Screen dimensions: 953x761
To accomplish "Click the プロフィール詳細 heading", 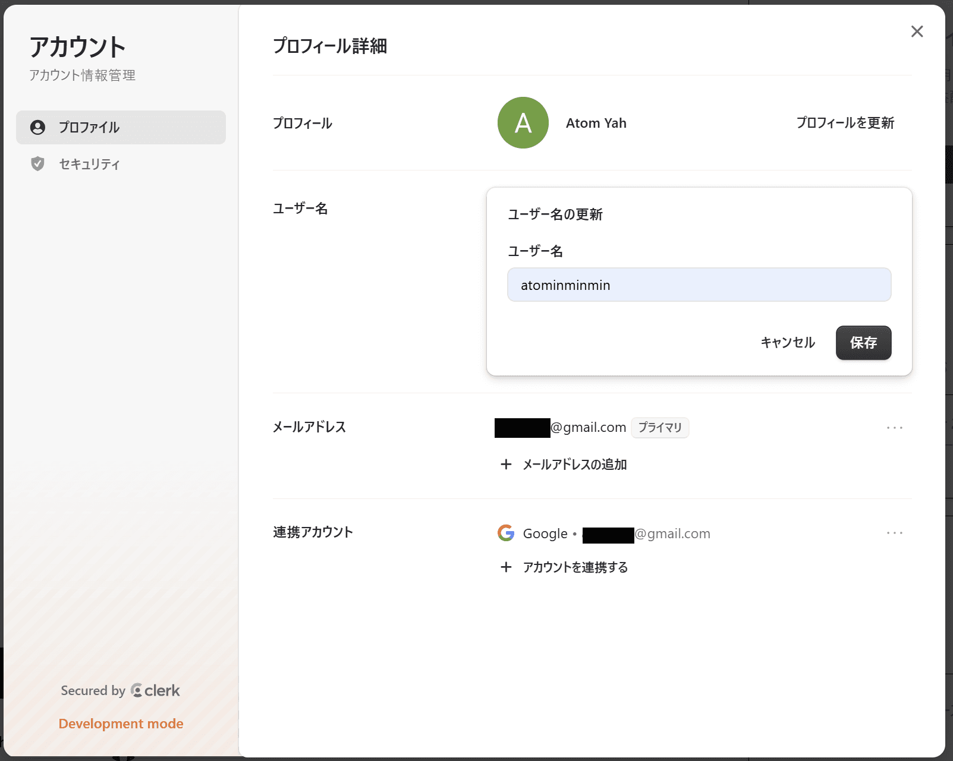I will [330, 46].
